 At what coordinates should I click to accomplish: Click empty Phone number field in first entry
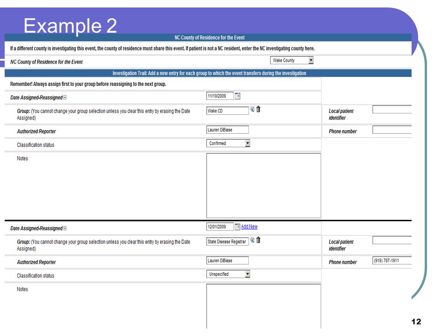[392, 130]
